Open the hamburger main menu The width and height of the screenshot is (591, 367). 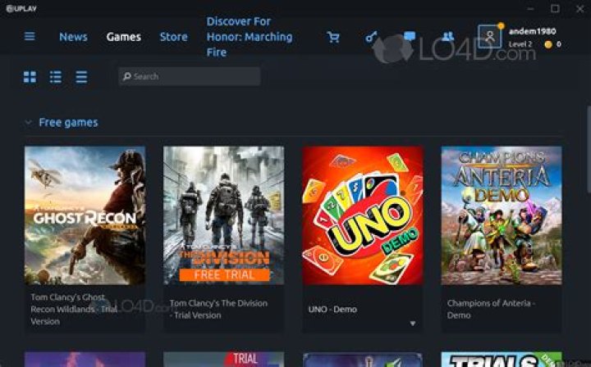pyautogui.click(x=30, y=36)
